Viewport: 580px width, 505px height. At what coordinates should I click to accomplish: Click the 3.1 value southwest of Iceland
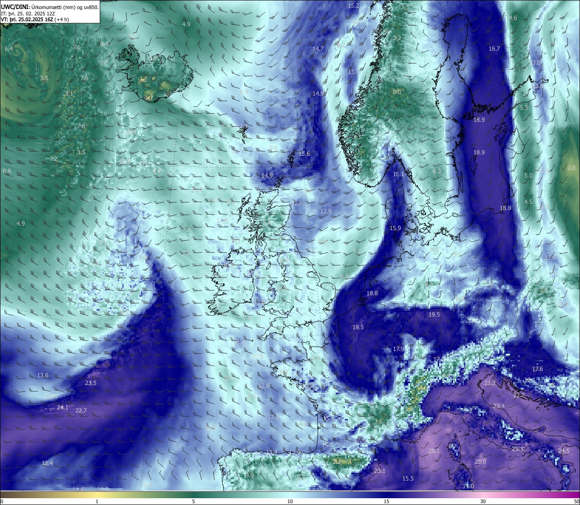point(69,93)
